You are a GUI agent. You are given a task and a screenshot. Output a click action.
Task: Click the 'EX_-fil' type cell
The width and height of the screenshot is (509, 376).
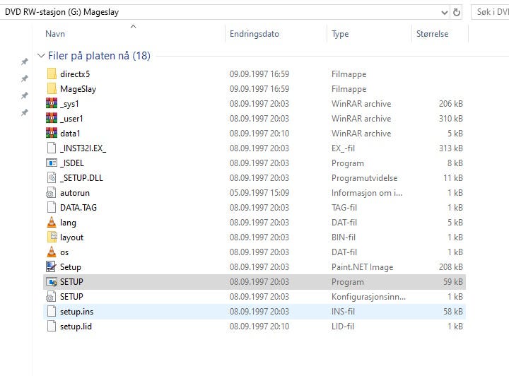click(343, 148)
